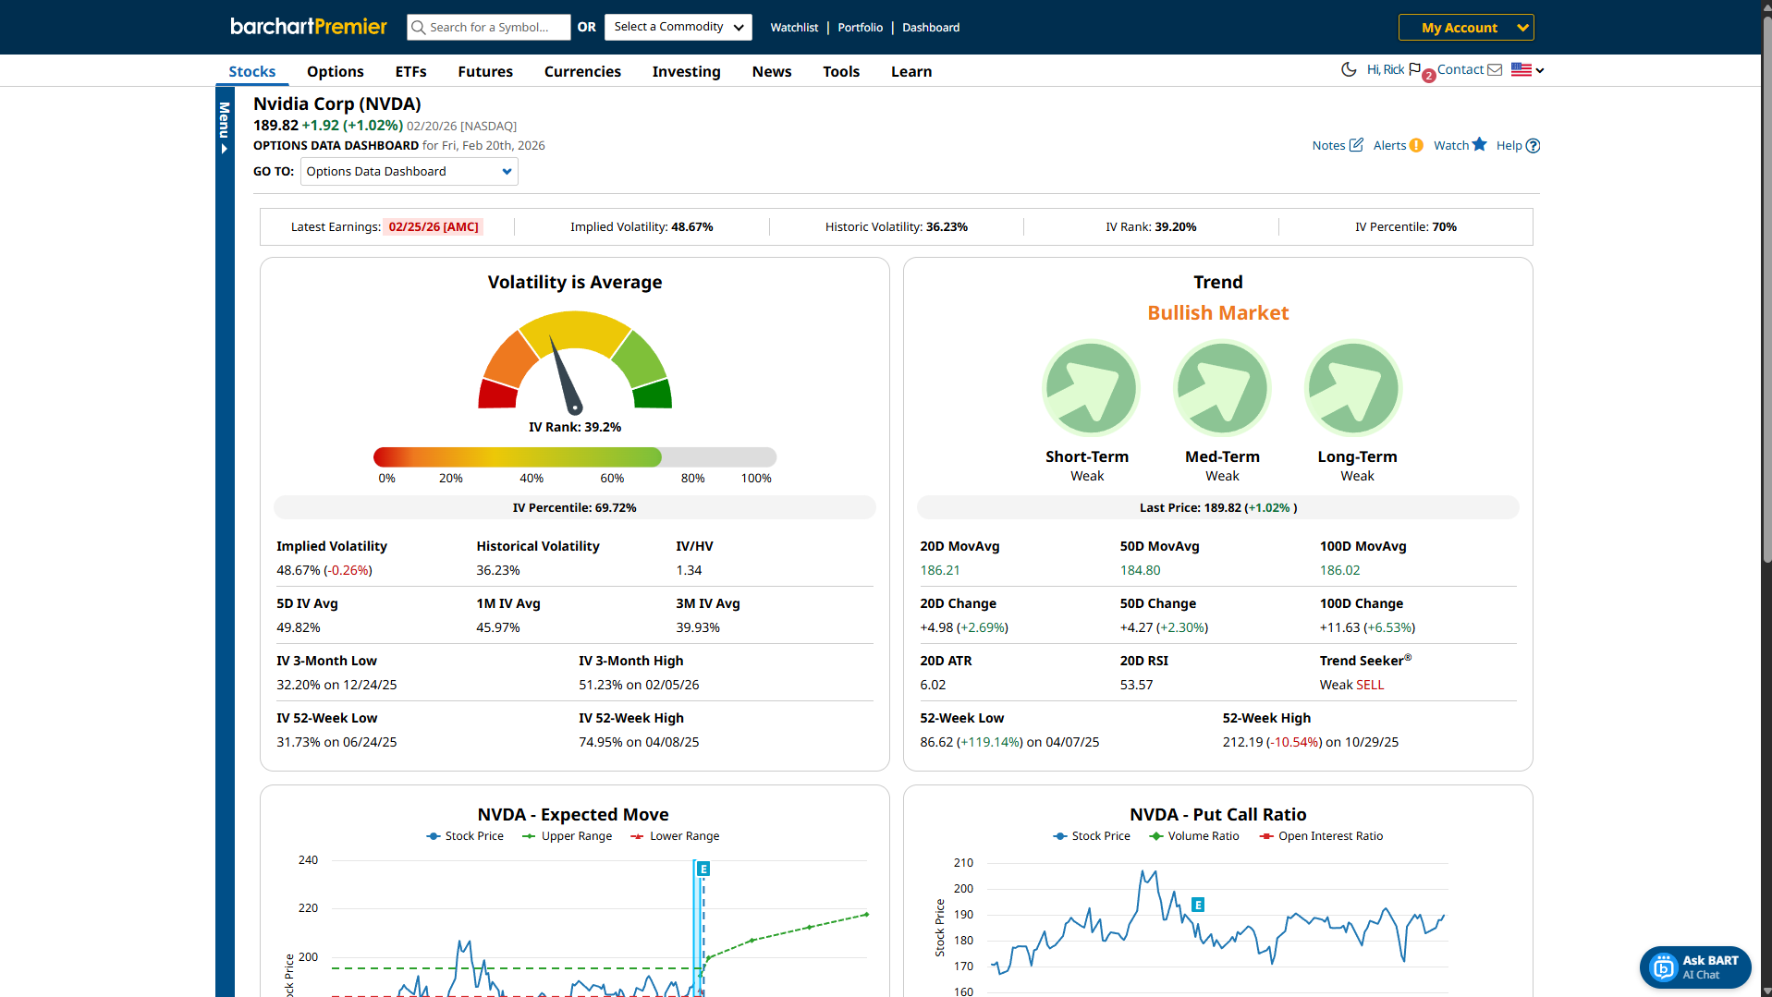Click the notifications flag icon
This screenshot has height=997, width=1772.
[x=1414, y=69]
